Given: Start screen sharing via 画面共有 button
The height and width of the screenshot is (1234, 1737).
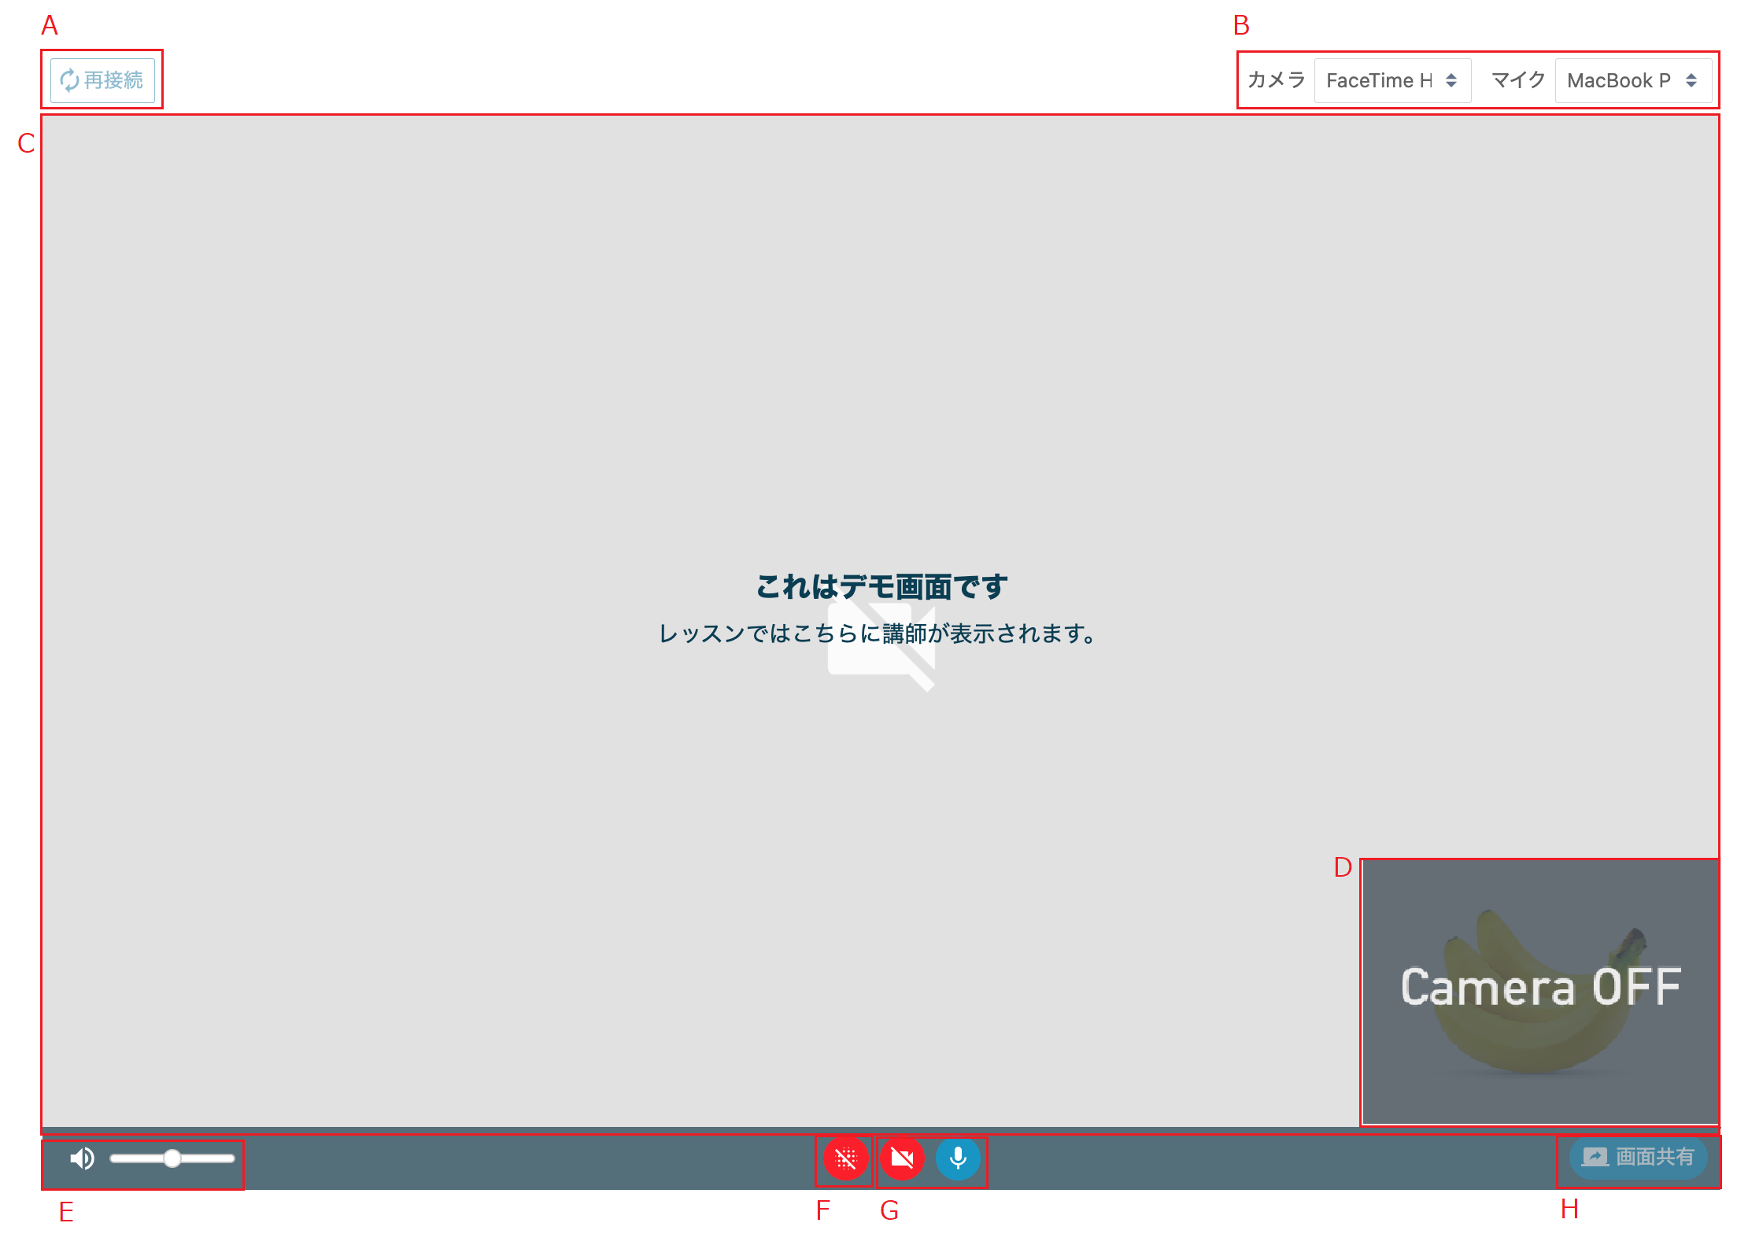Looking at the screenshot, I should (1639, 1157).
